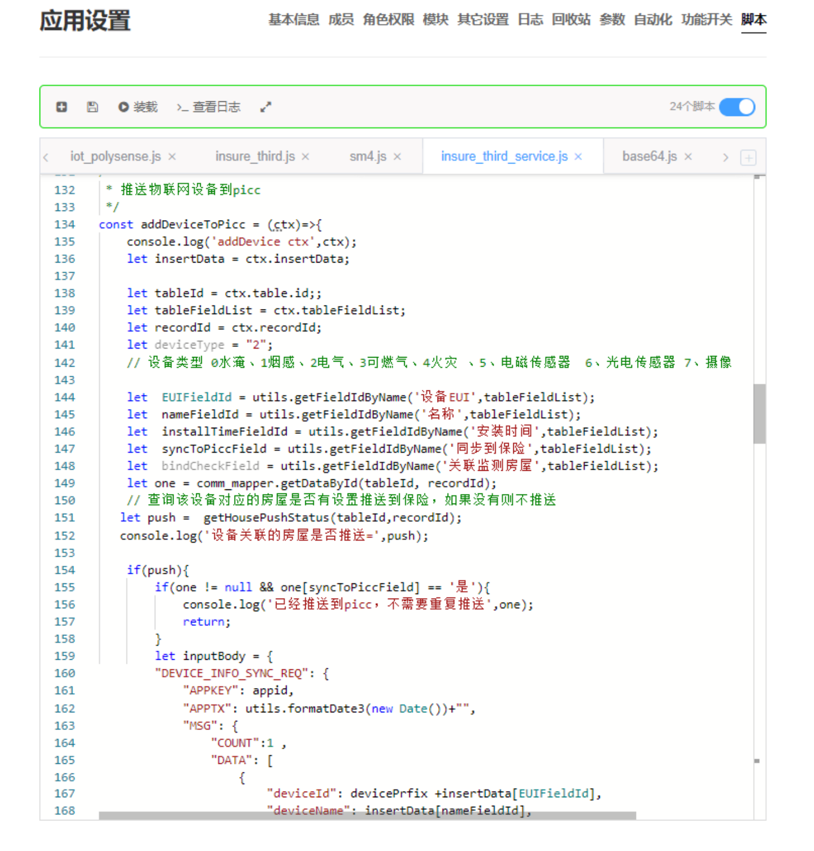Viewport: 814px width, 851px height.
Task: Click the vertical scrollbar thumb in editor
Action: click(x=759, y=413)
